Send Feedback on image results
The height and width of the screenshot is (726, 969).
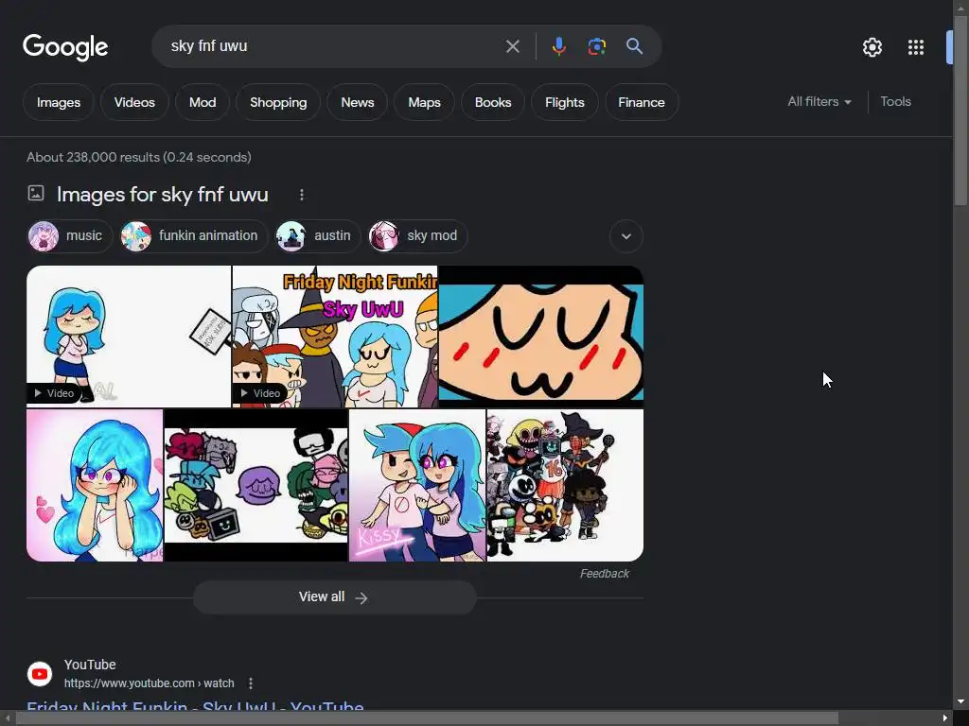pyautogui.click(x=605, y=574)
